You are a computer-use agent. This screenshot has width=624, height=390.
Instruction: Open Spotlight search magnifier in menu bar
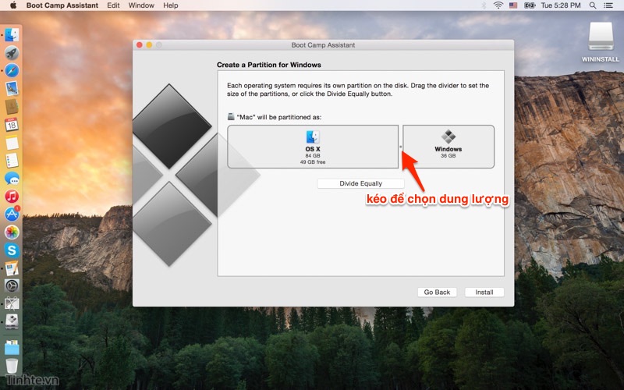[593, 5]
